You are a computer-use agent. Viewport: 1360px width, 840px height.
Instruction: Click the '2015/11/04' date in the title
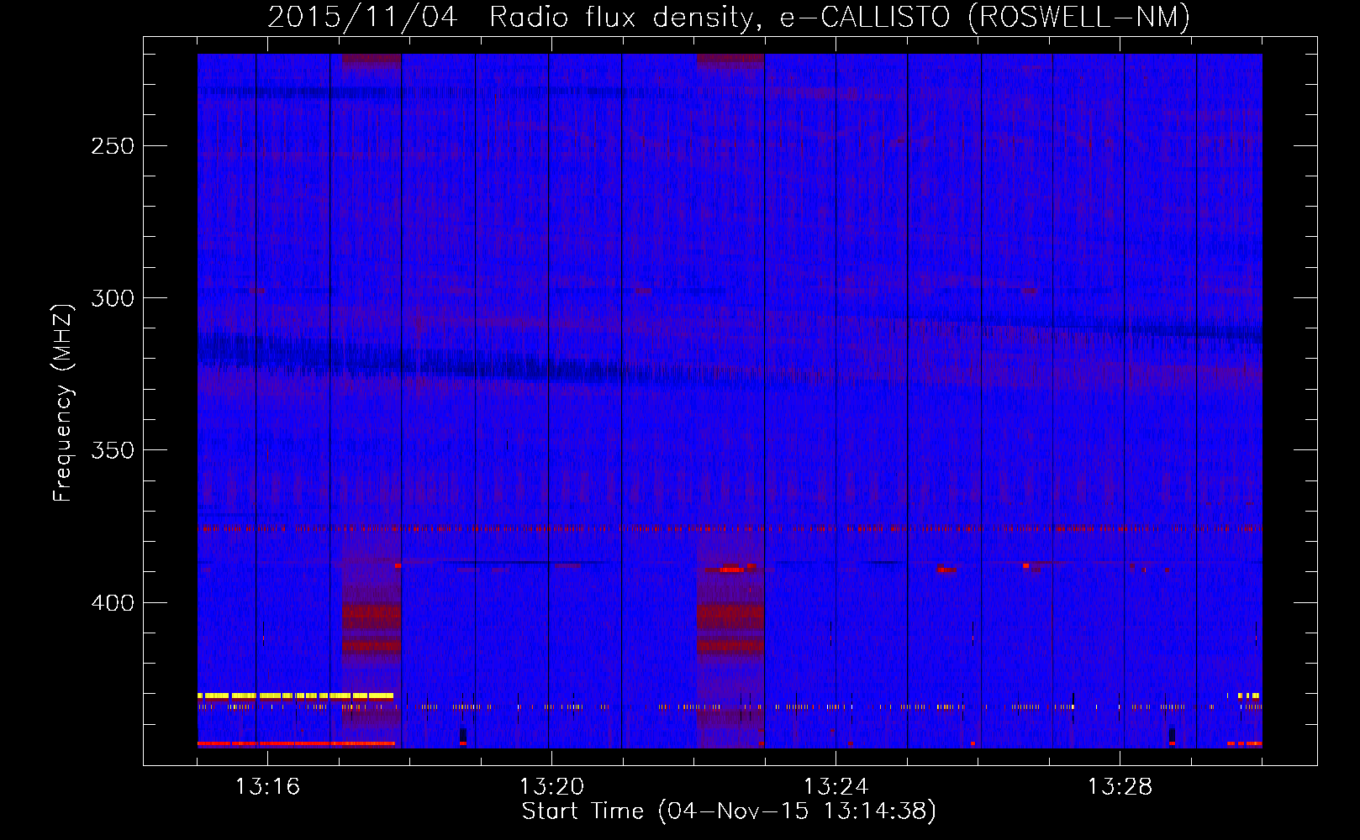pyautogui.click(x=363, y=17)
